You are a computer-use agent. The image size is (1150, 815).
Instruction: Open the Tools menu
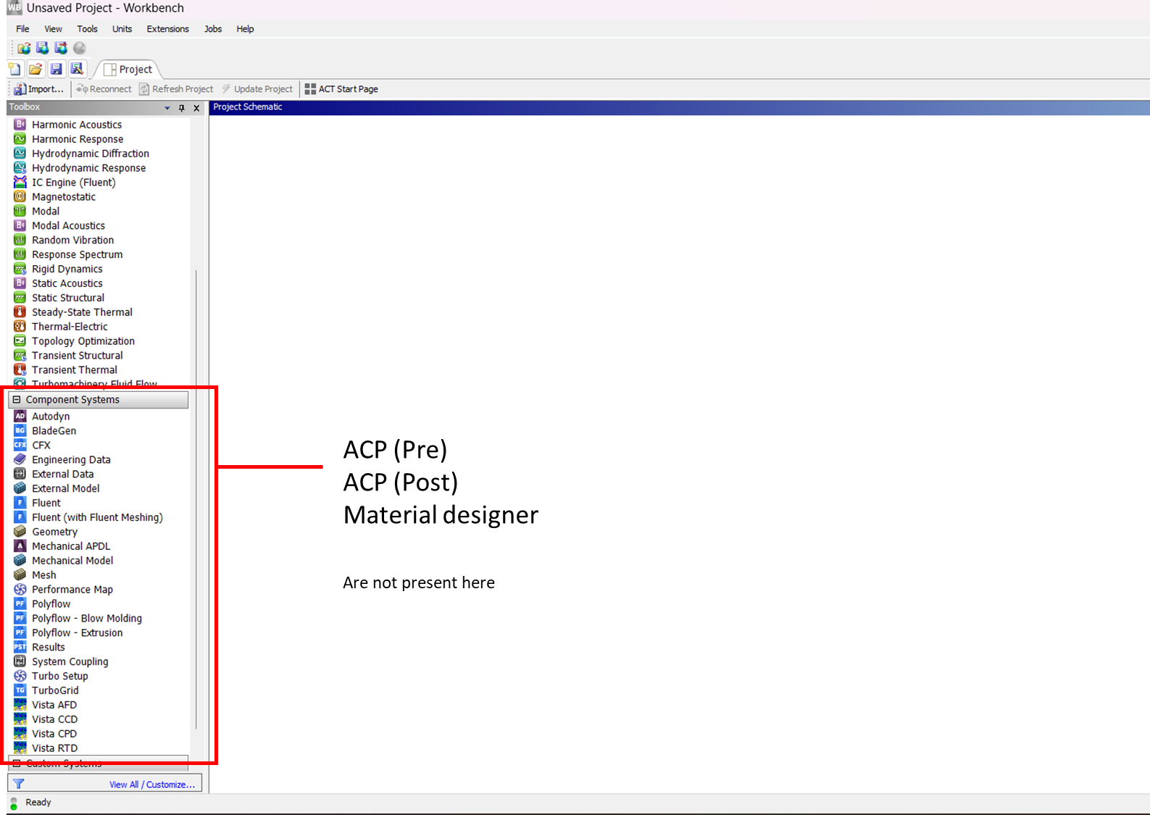pyautogui.click(x=87, y=29)
